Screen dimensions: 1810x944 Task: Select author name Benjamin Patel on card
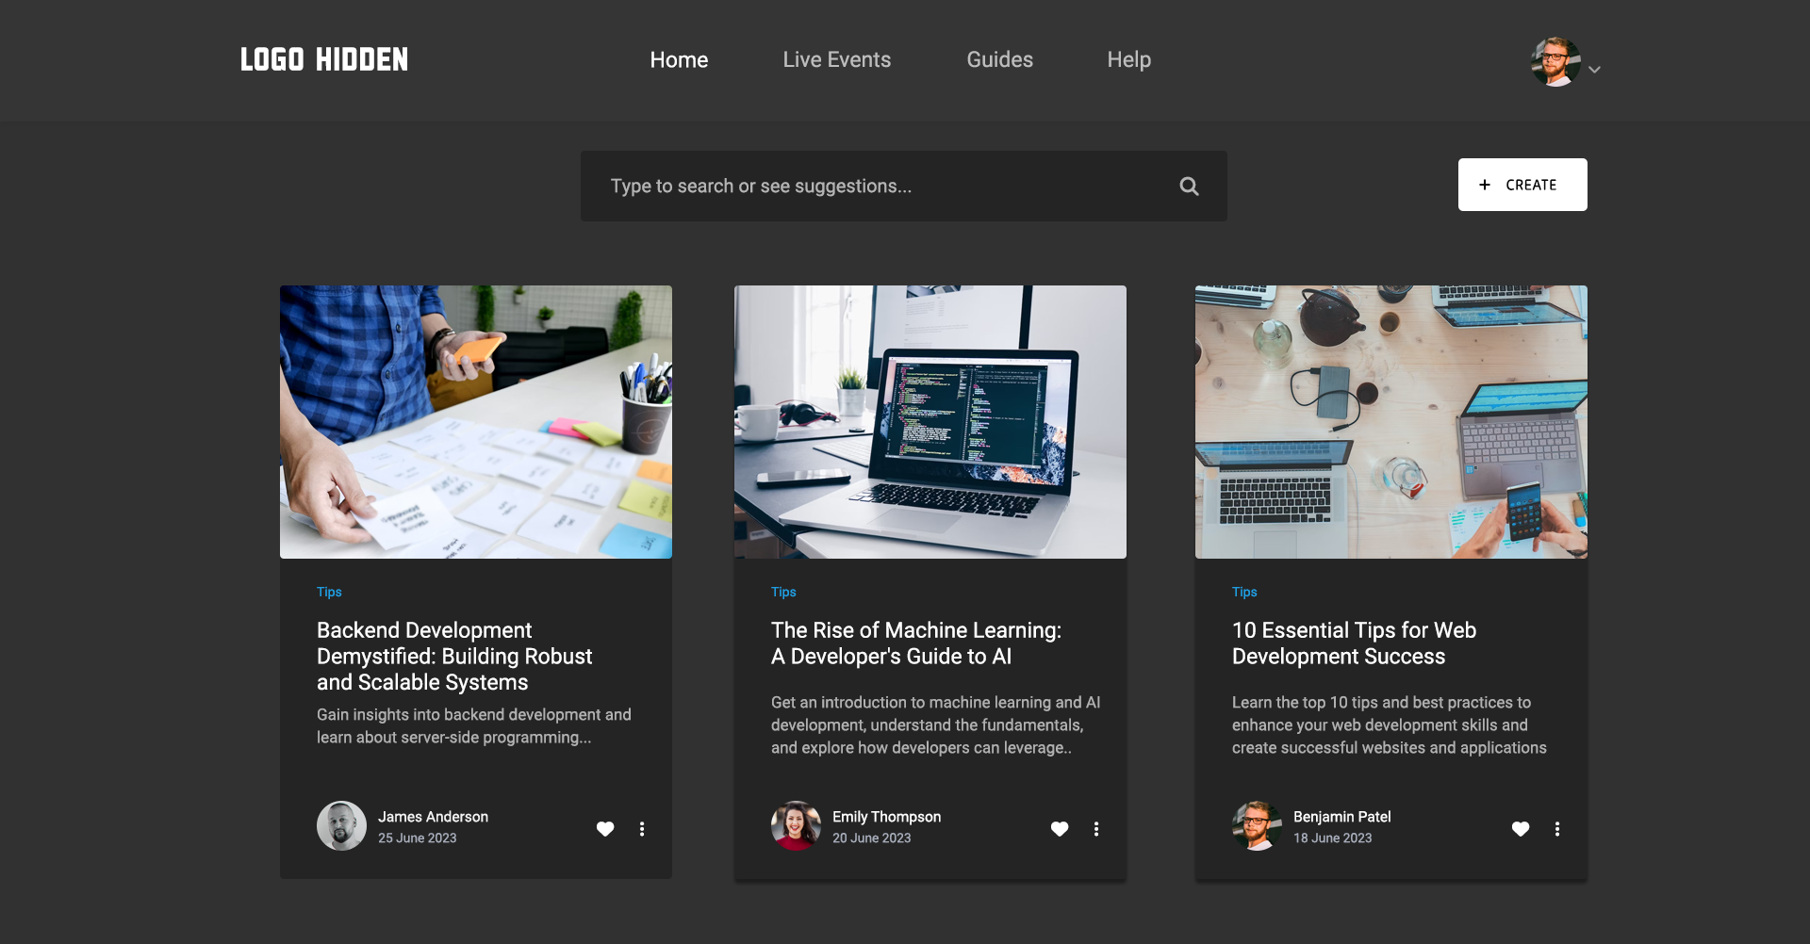tap(1341, 817)
